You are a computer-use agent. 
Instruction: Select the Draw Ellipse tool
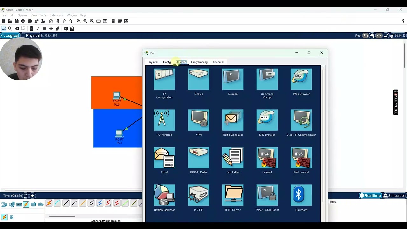coord(51,29)
